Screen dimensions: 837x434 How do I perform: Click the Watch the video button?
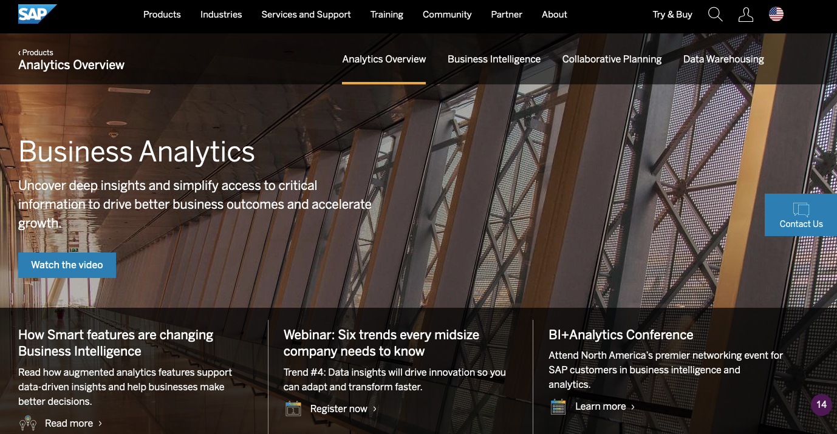67,265
